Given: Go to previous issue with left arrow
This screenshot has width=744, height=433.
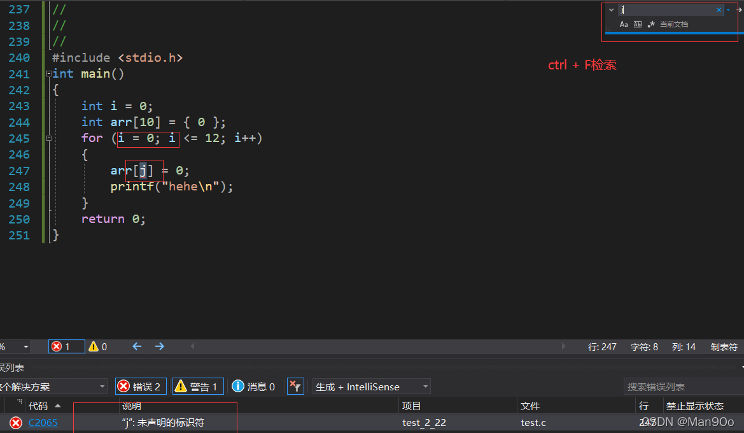Looking at the screenshot, I should pyautogui.click(x=137, y=346).
